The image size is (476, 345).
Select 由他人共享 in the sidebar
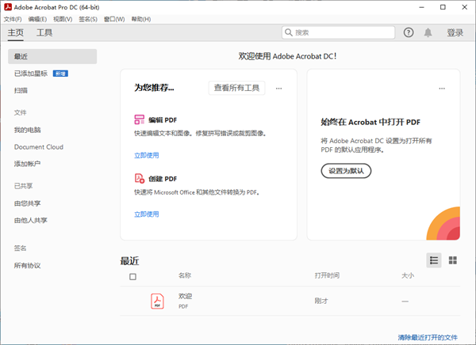[31, 220]
